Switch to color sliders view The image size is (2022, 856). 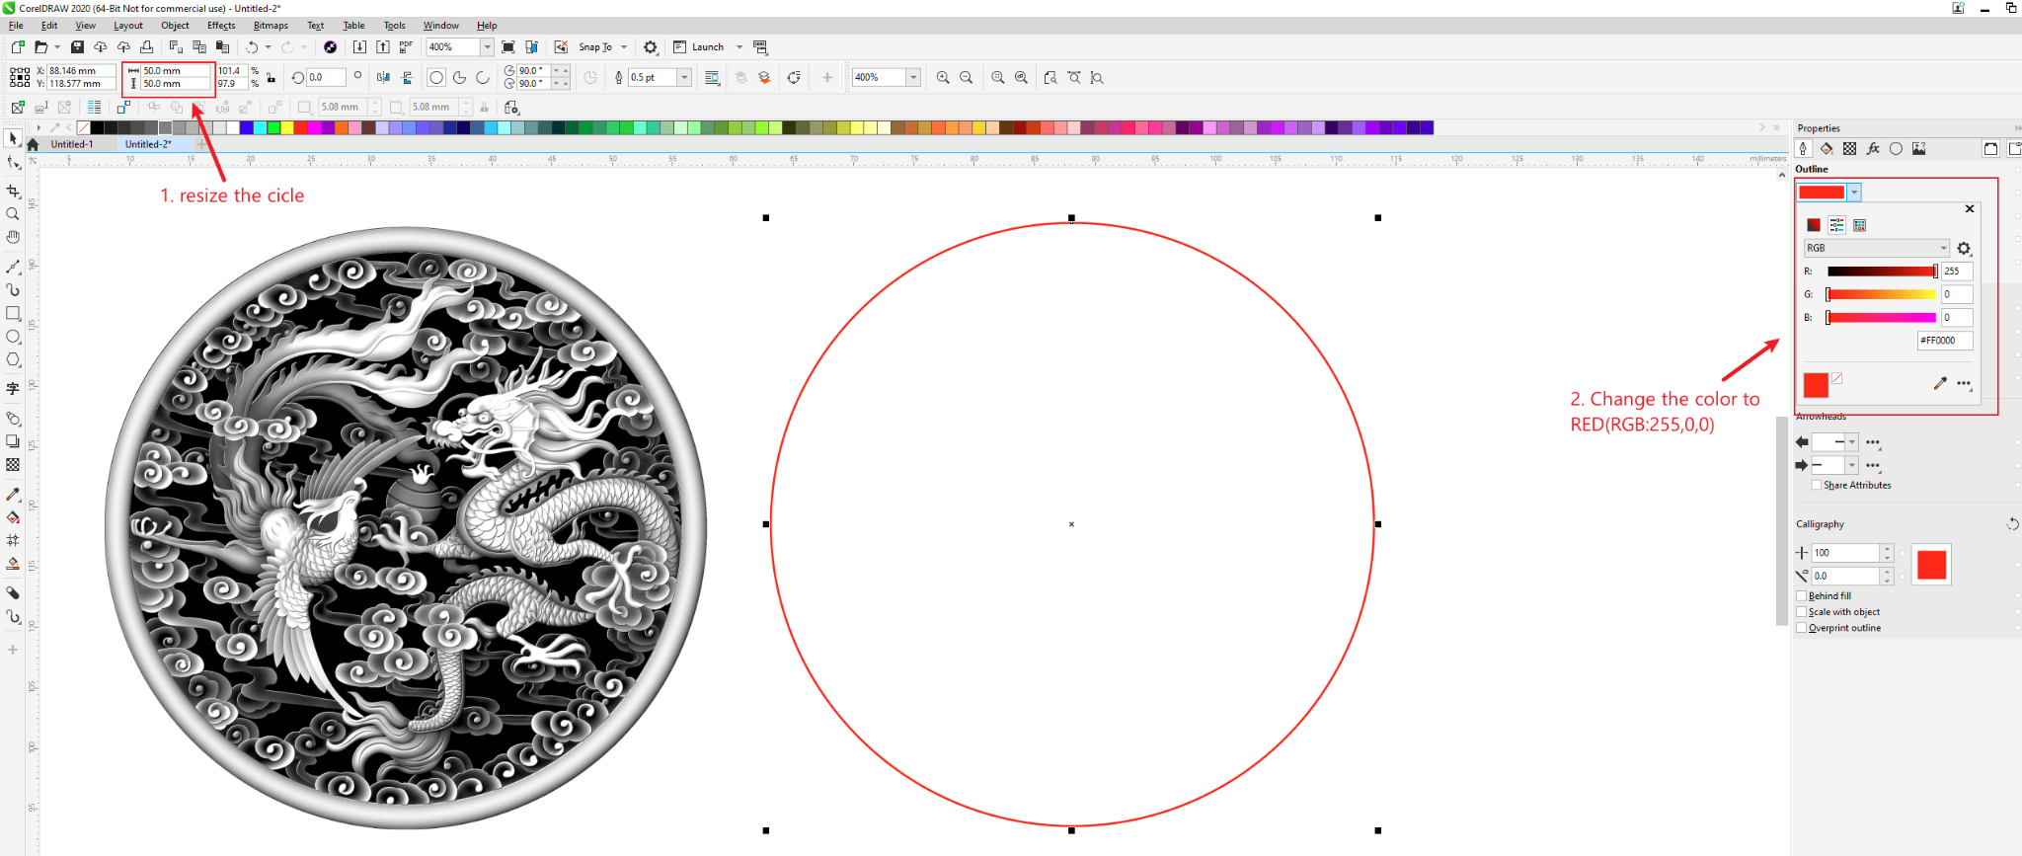pyautogui.click(x=1836, y=225)
